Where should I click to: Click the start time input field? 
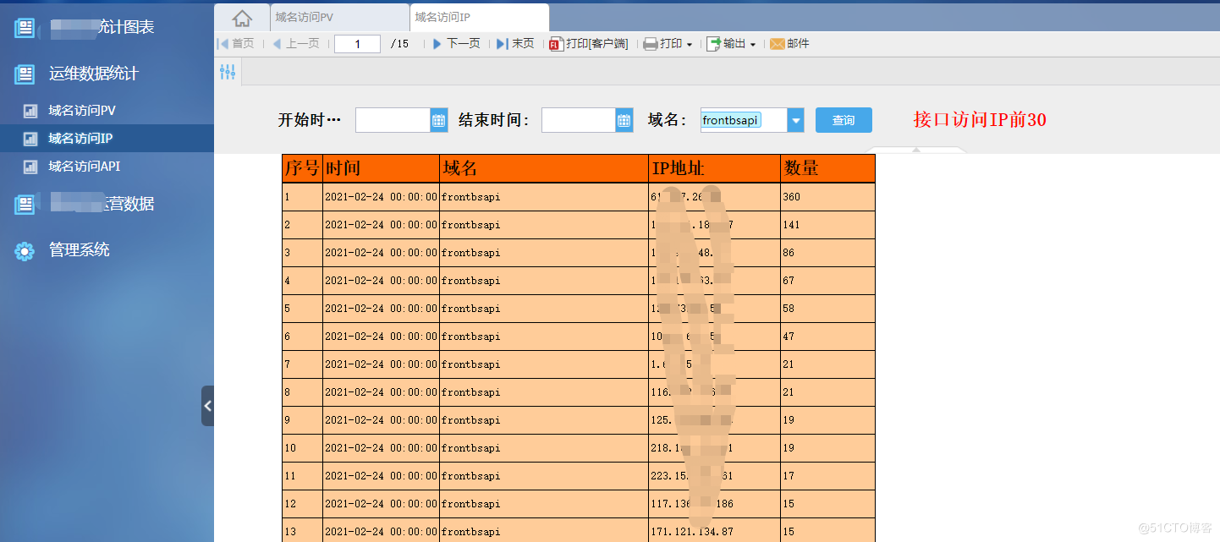(393, 121)
